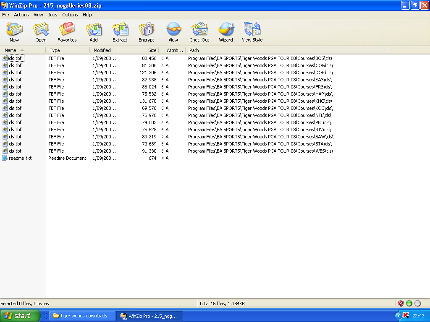Image resolution: width=430 pixels, height=322 pixels.
Task: Sort file list by Modified column header
Action: coord(103,50)
